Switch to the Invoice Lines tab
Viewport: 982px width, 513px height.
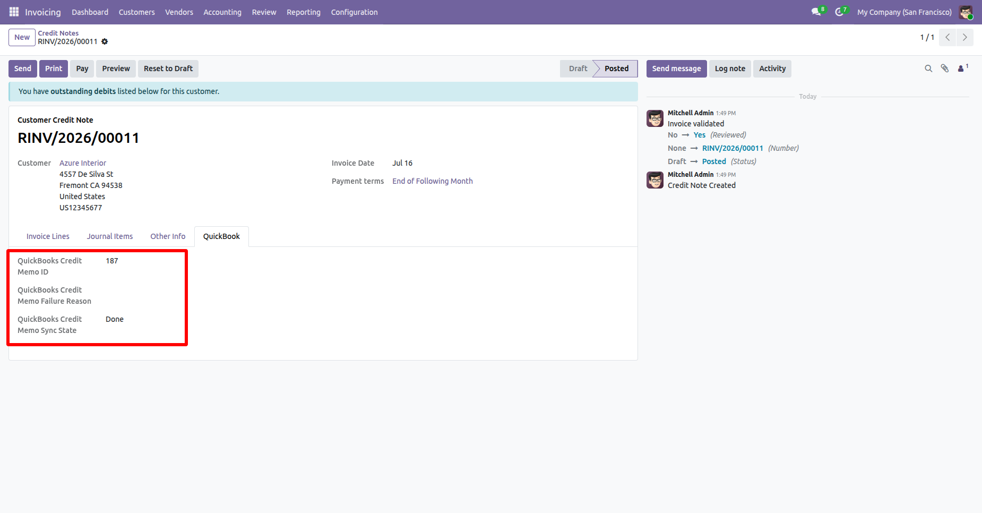click(48, 236)
